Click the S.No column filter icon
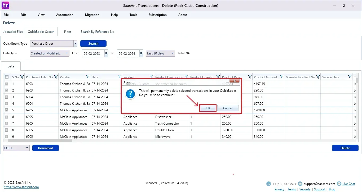 click(22, 77)
